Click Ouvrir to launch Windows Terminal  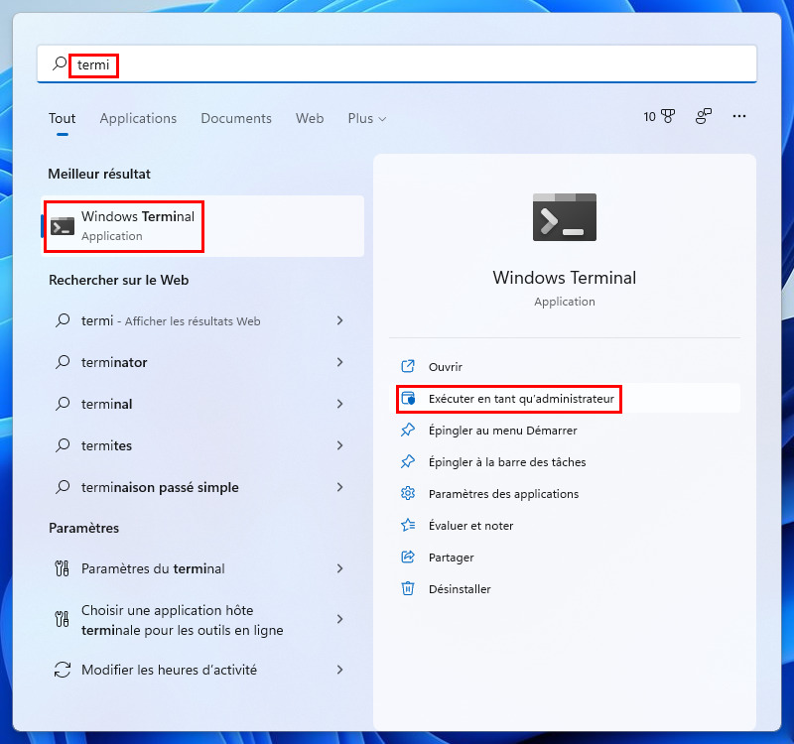(x=446, y=367)
